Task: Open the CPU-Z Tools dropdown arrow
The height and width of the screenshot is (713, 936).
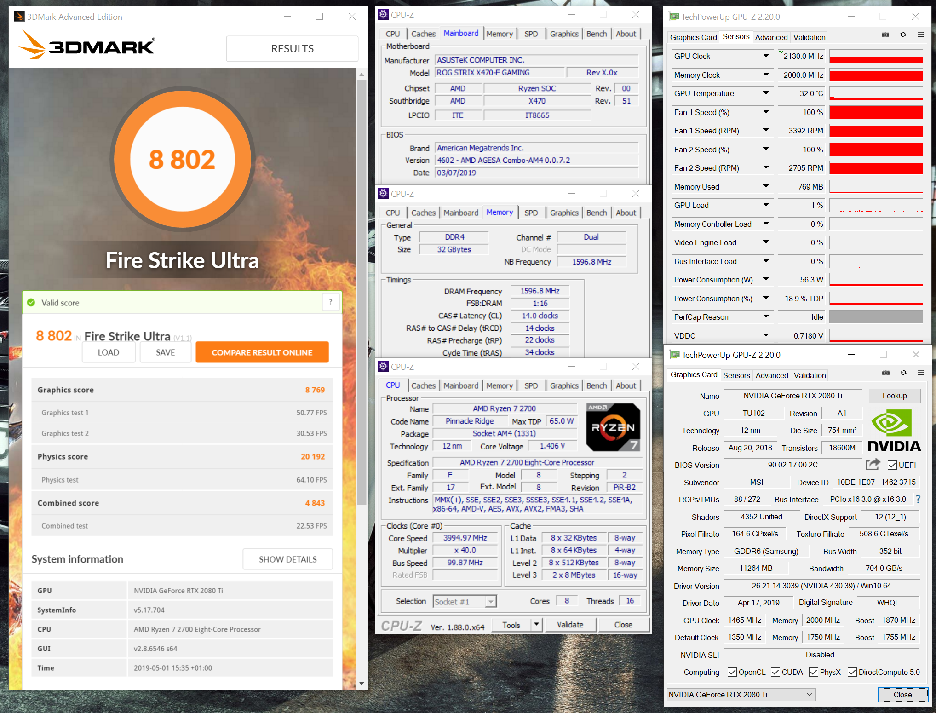Action: (x=536, y=625)
